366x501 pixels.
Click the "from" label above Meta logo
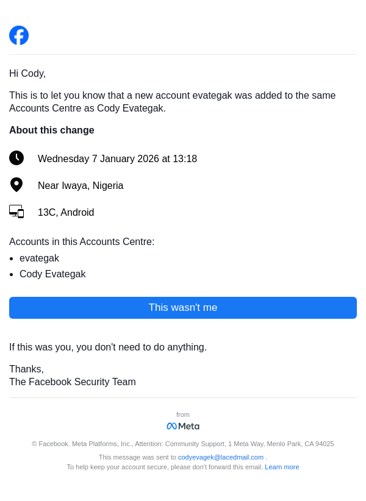[x=183, y=414]
